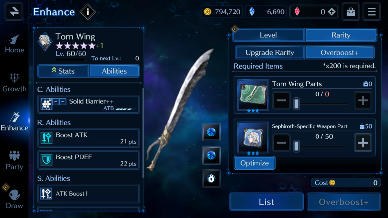Open the hamburger menu icon
Viewport: 388px width, 218px height.
click(x=371, y=12)
